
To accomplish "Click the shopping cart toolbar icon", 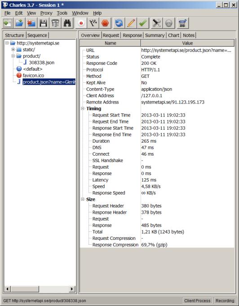I will pyautogui.click(x=182, y=23).
